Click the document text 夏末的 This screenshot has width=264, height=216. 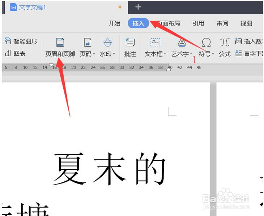110,169
